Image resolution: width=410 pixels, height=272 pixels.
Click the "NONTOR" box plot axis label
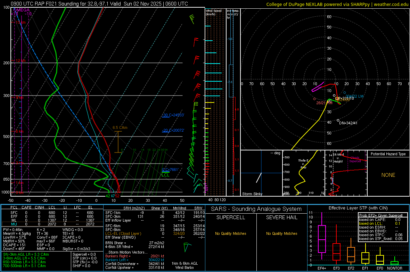(x=395, y=268)
